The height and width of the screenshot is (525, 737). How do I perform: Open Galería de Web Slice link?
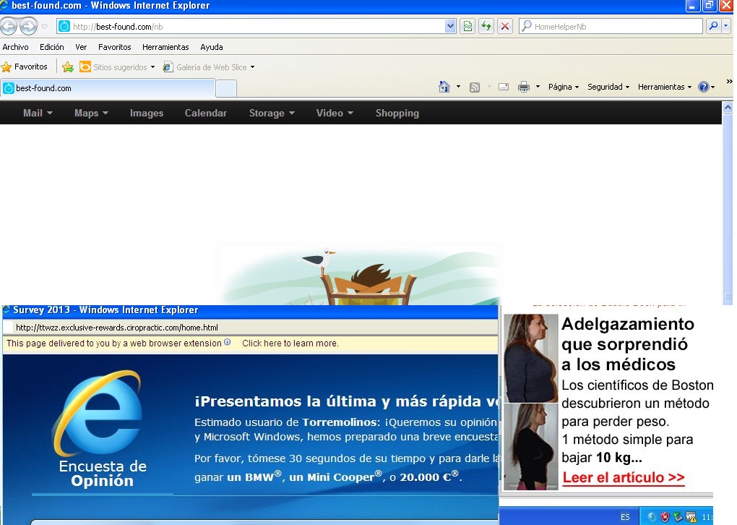[x=205, y=67]
